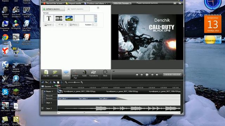Click the previous clip button
The height and width of the screenshot is (126, 225).
[x=137, y=75]
